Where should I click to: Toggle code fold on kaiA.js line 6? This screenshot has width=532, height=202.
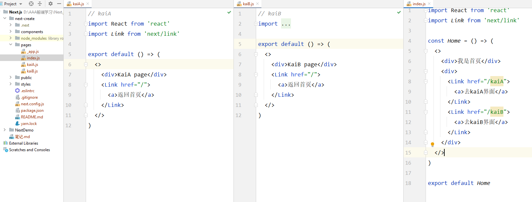point(86,65)
